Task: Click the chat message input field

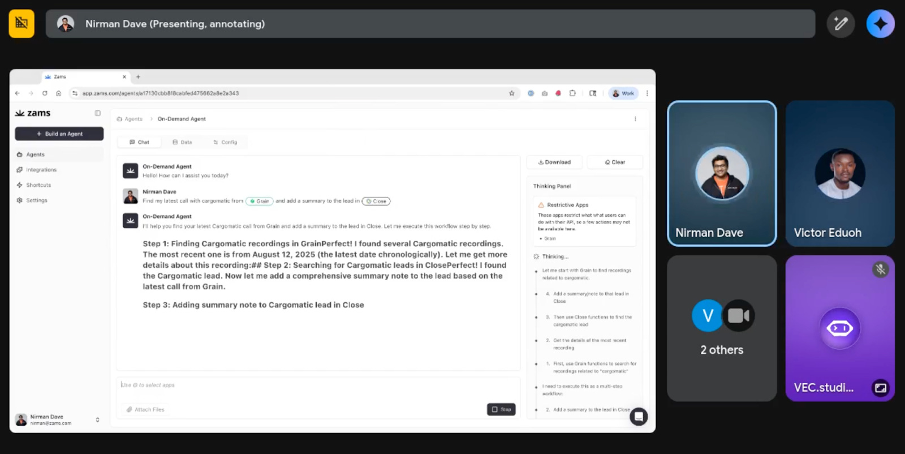Action: (x=318, y=385)
